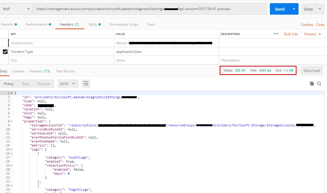Switch headers to Bulk Edit

click(x=291, y=34)
